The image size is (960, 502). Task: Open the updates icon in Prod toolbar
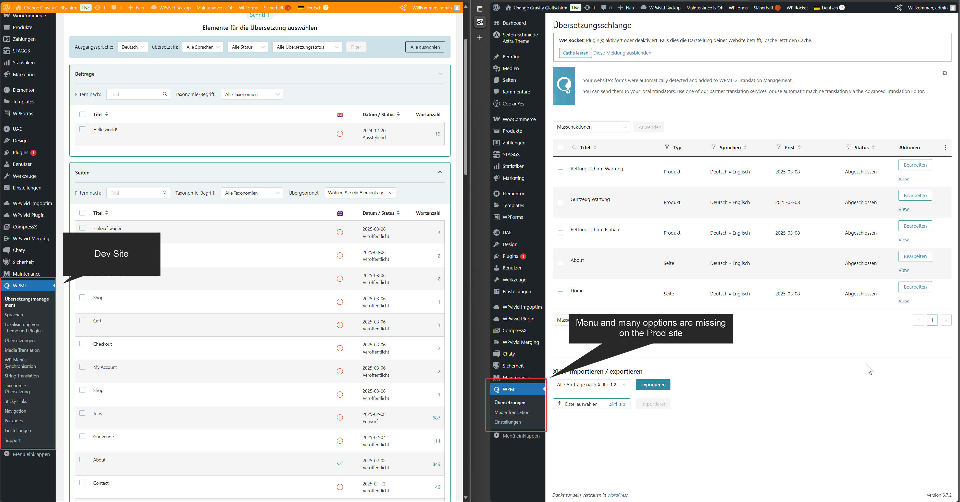[x=587, y=7]
